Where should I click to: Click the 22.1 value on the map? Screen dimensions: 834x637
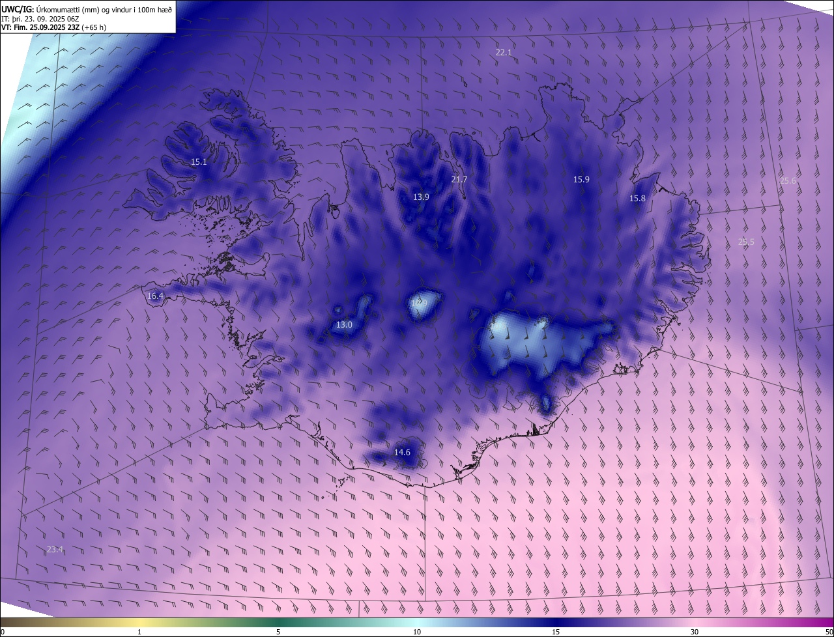pos(504,52)
